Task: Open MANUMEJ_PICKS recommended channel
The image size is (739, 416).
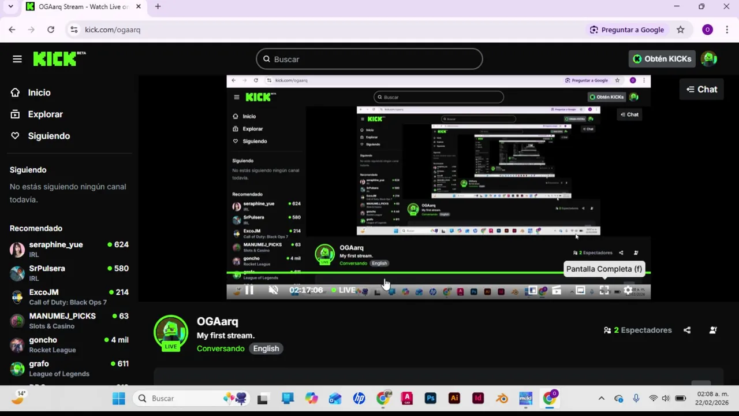Action: point(69,321)
